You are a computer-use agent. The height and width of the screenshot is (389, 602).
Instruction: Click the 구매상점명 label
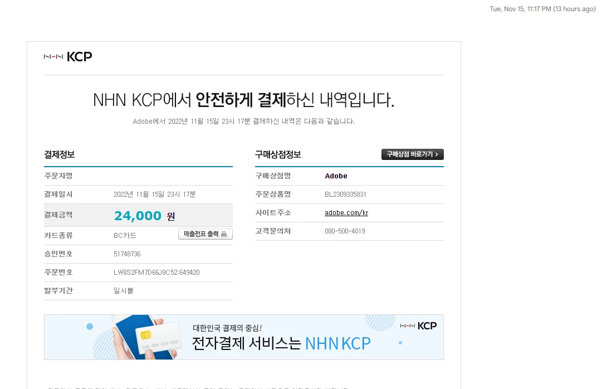(273, 176)
